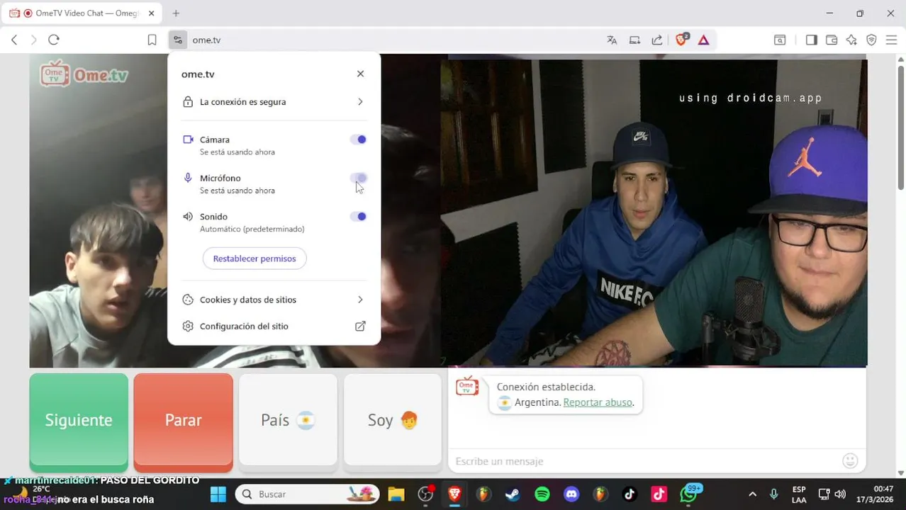This screenshot has width=906, height=510.
Task: Click the Sonido speaker icon in the popup
Action: [x=188, y=217]
